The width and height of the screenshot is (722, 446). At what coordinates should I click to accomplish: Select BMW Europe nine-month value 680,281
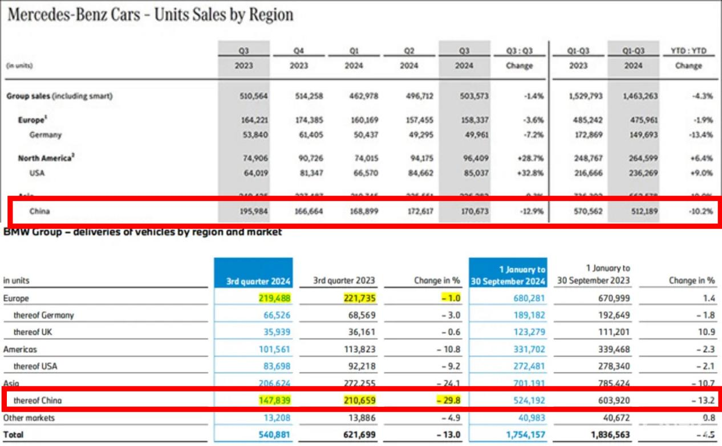530,298
